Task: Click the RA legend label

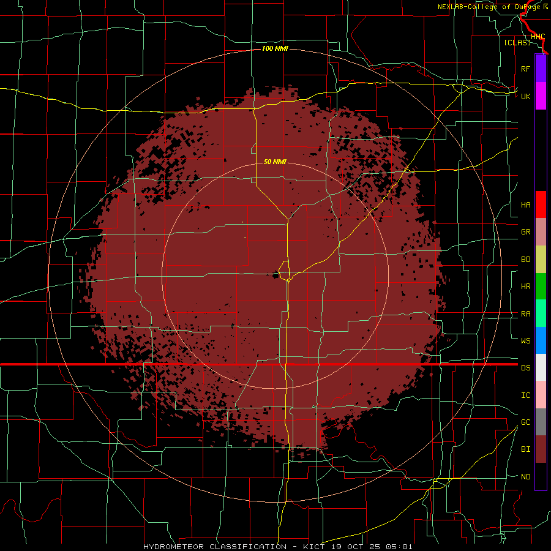Action: (x=525, y=314)
